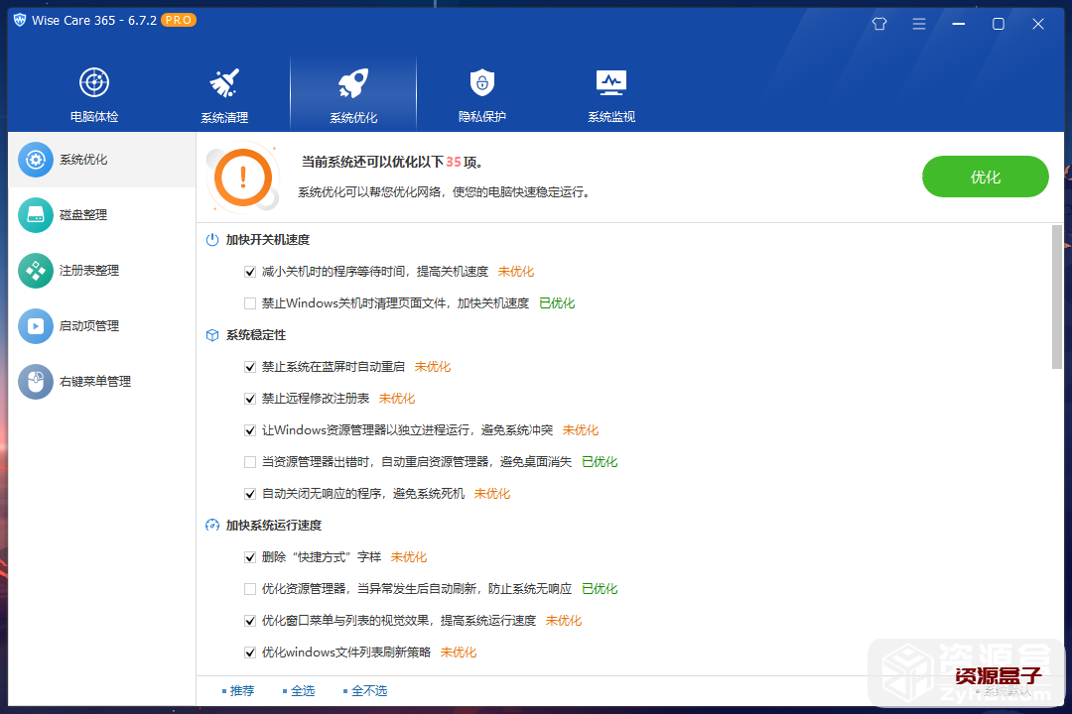Open 启动项管理 in the sidebar
1072x714 pixels.
click(87, 325)
